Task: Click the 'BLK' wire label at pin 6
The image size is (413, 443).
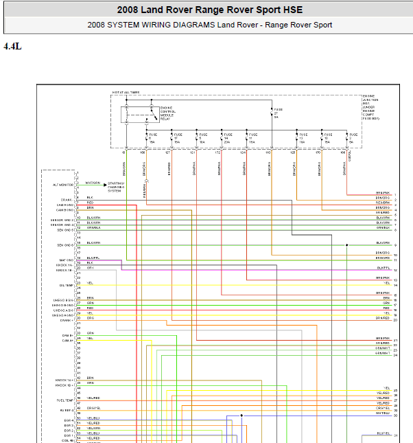Action: [90, 198]
